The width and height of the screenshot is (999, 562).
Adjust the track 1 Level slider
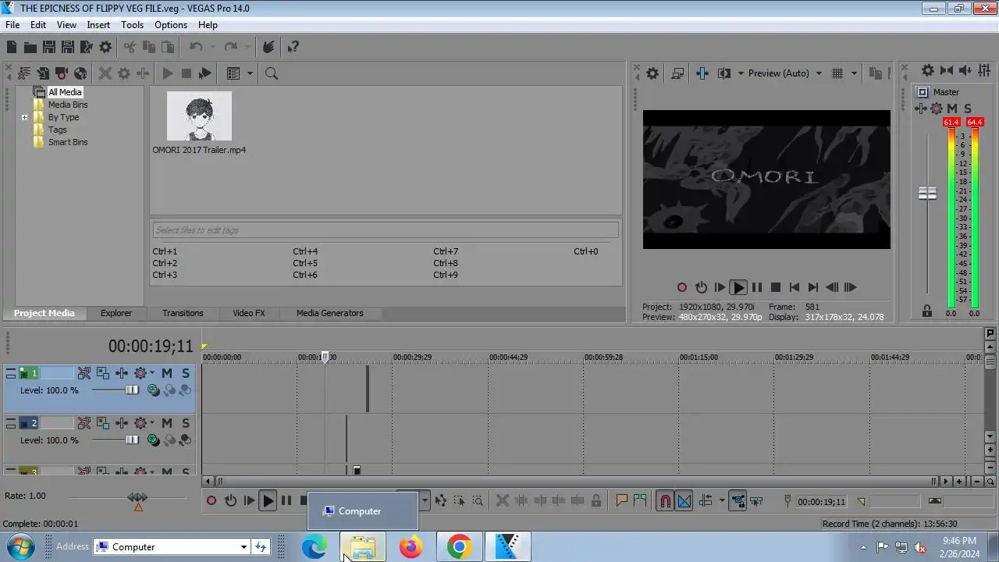(x=132, y=390)
